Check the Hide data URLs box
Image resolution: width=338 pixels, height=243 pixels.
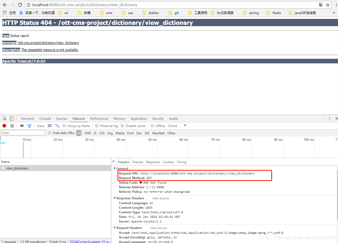49,133
